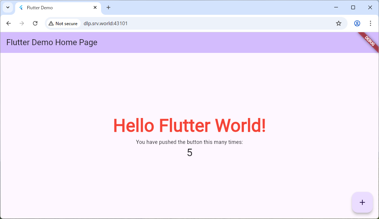
Task: Minimize the Chrome window
Action: pyautogui.click(x=336, y=7)
